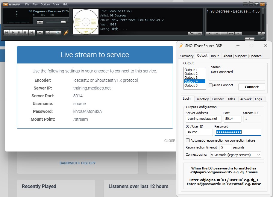
Task: Remove item using the playlist minus button
Action: tap(217, 33)
